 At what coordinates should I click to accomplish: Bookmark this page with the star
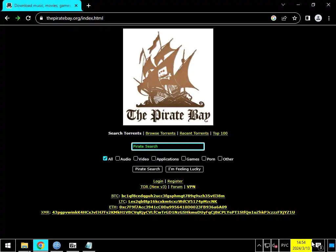pyautogui.click(x=295, y=18)
